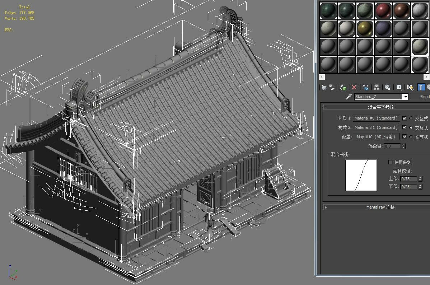
Task: Open the Standard_7 material name dropdown
Action: pyautogui.click(x=406, y=97)
